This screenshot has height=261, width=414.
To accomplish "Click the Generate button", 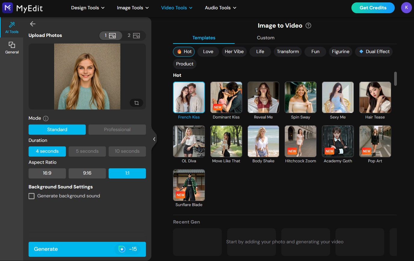I will tap(87, 249).
